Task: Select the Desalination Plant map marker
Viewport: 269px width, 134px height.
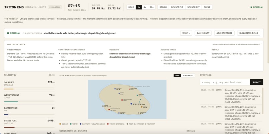Action: (x=109, y=109)
